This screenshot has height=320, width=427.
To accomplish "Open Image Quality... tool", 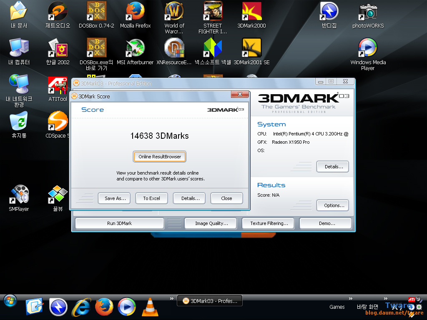I will [211, 223].
